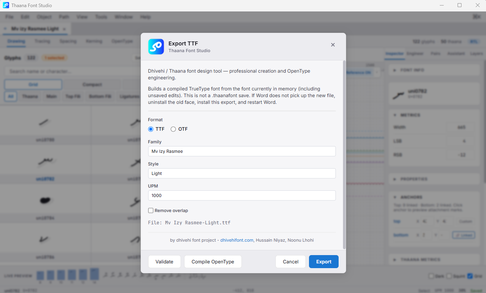Switch to the Tracing tab
Viewport: 486px width, 293px height.
[42, 41]
